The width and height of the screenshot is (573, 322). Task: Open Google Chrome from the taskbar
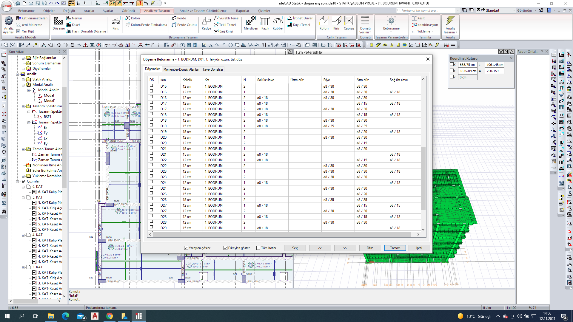[x=110, y=316]
